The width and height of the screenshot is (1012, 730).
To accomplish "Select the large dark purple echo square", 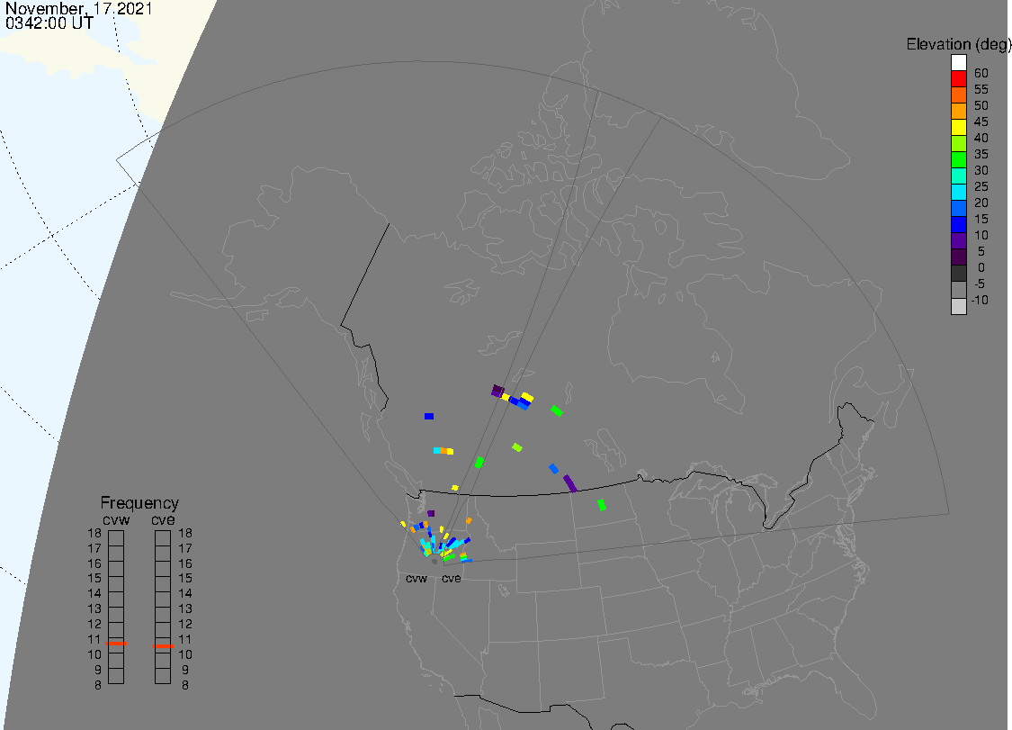I will point(497,391).
